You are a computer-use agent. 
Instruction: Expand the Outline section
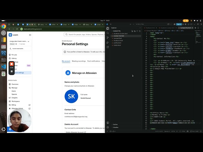tap(115, 124)
